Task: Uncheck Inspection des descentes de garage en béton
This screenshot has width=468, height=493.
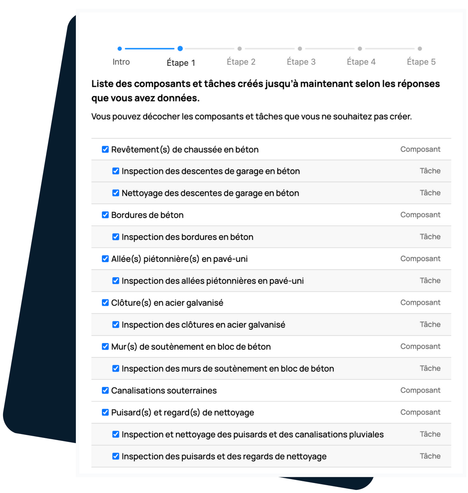Action: 115,171
